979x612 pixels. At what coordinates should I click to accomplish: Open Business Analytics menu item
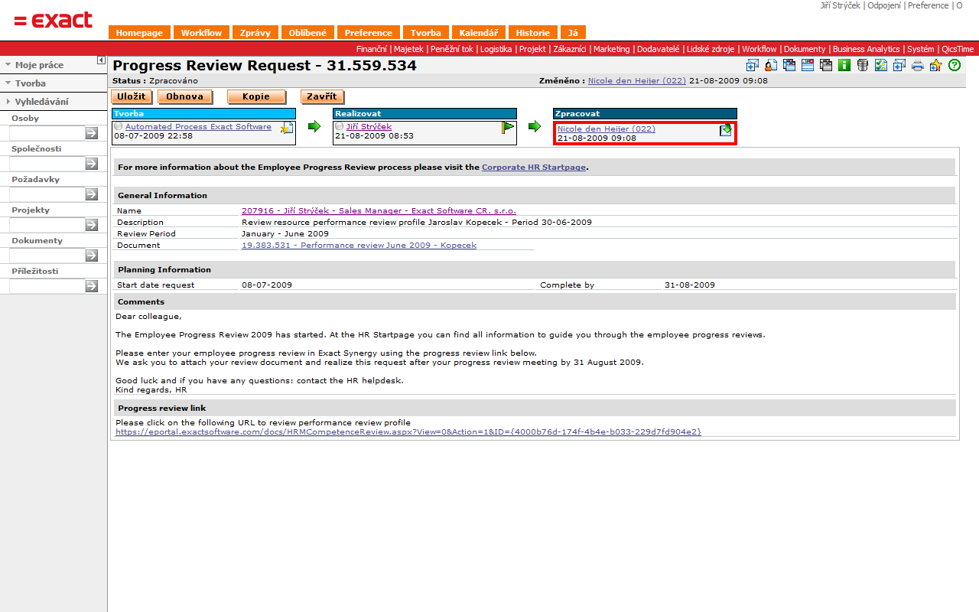tap(867, 49)
